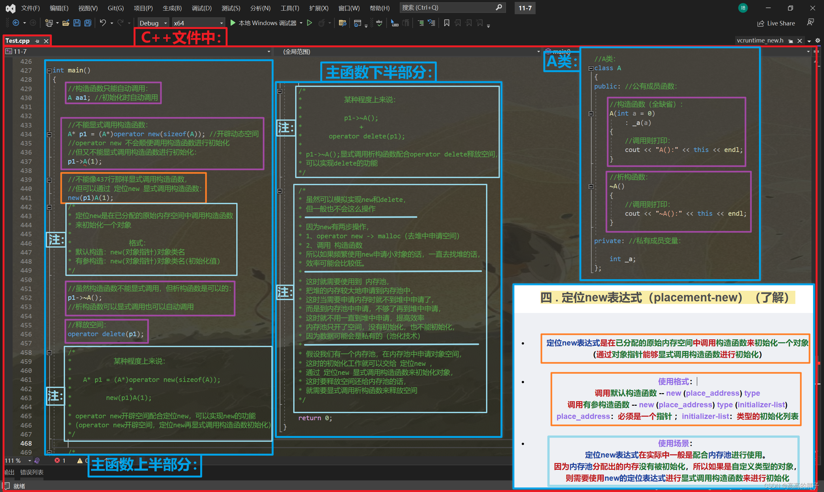Collapse the class A definition

[x=591, y=68]
